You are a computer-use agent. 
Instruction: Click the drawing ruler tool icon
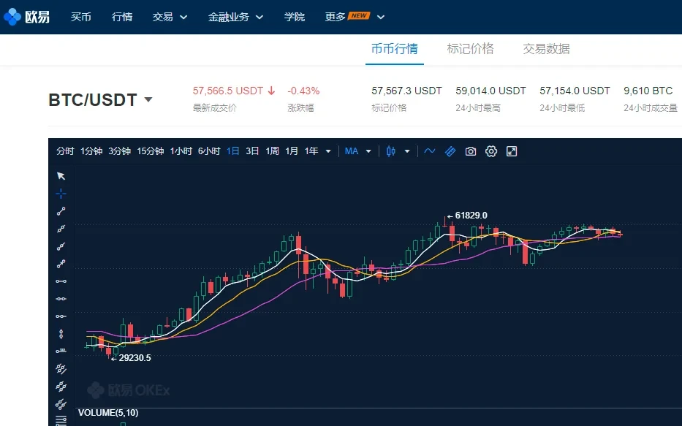450,151
